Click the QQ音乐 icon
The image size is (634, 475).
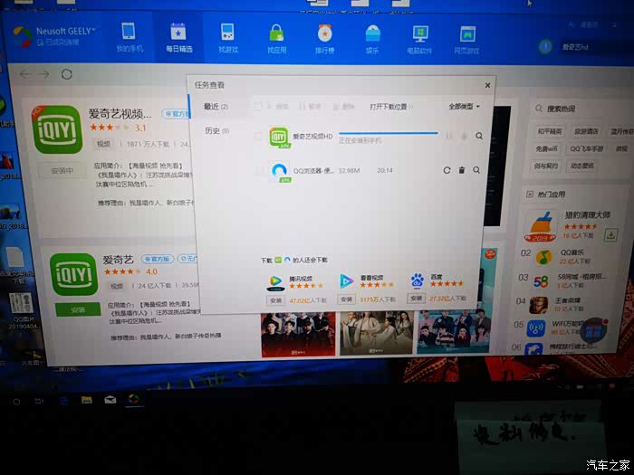point(543,257)
